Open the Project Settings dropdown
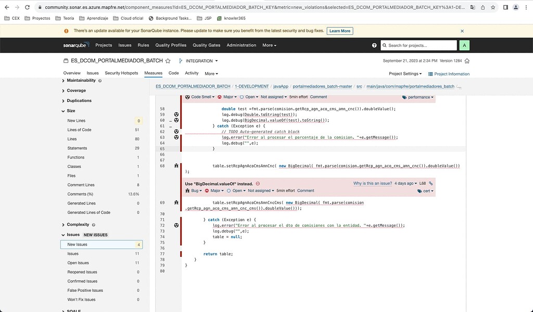Screen dimensions: 533x312 coord(405,73)
